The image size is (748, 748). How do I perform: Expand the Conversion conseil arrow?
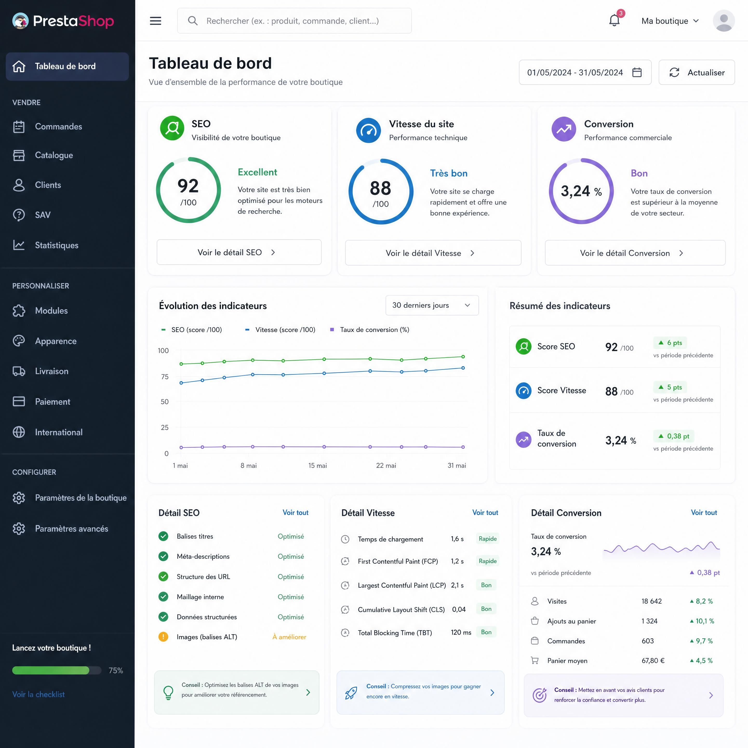coord(711,695)
